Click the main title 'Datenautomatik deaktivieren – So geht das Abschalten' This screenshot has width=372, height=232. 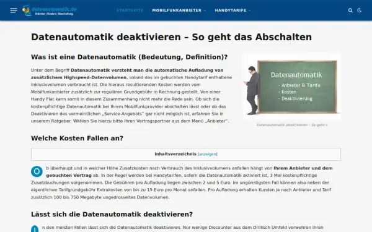(x=171, y=37)
